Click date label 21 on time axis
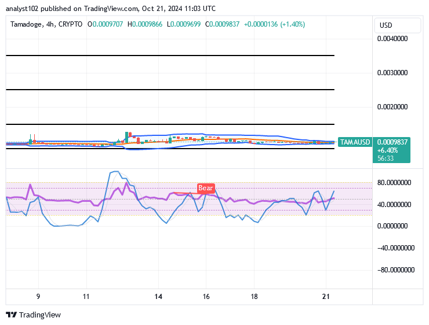This screenshot has width=429, height=325. pos(326,297)
